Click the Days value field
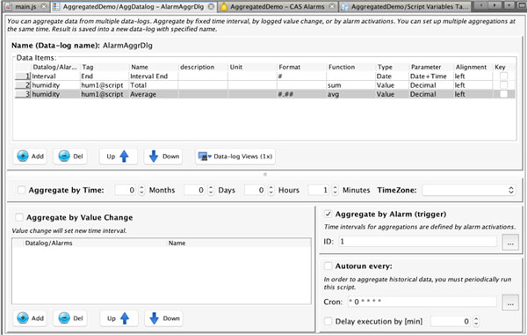 pyautogui.click(x=196, y=190)
